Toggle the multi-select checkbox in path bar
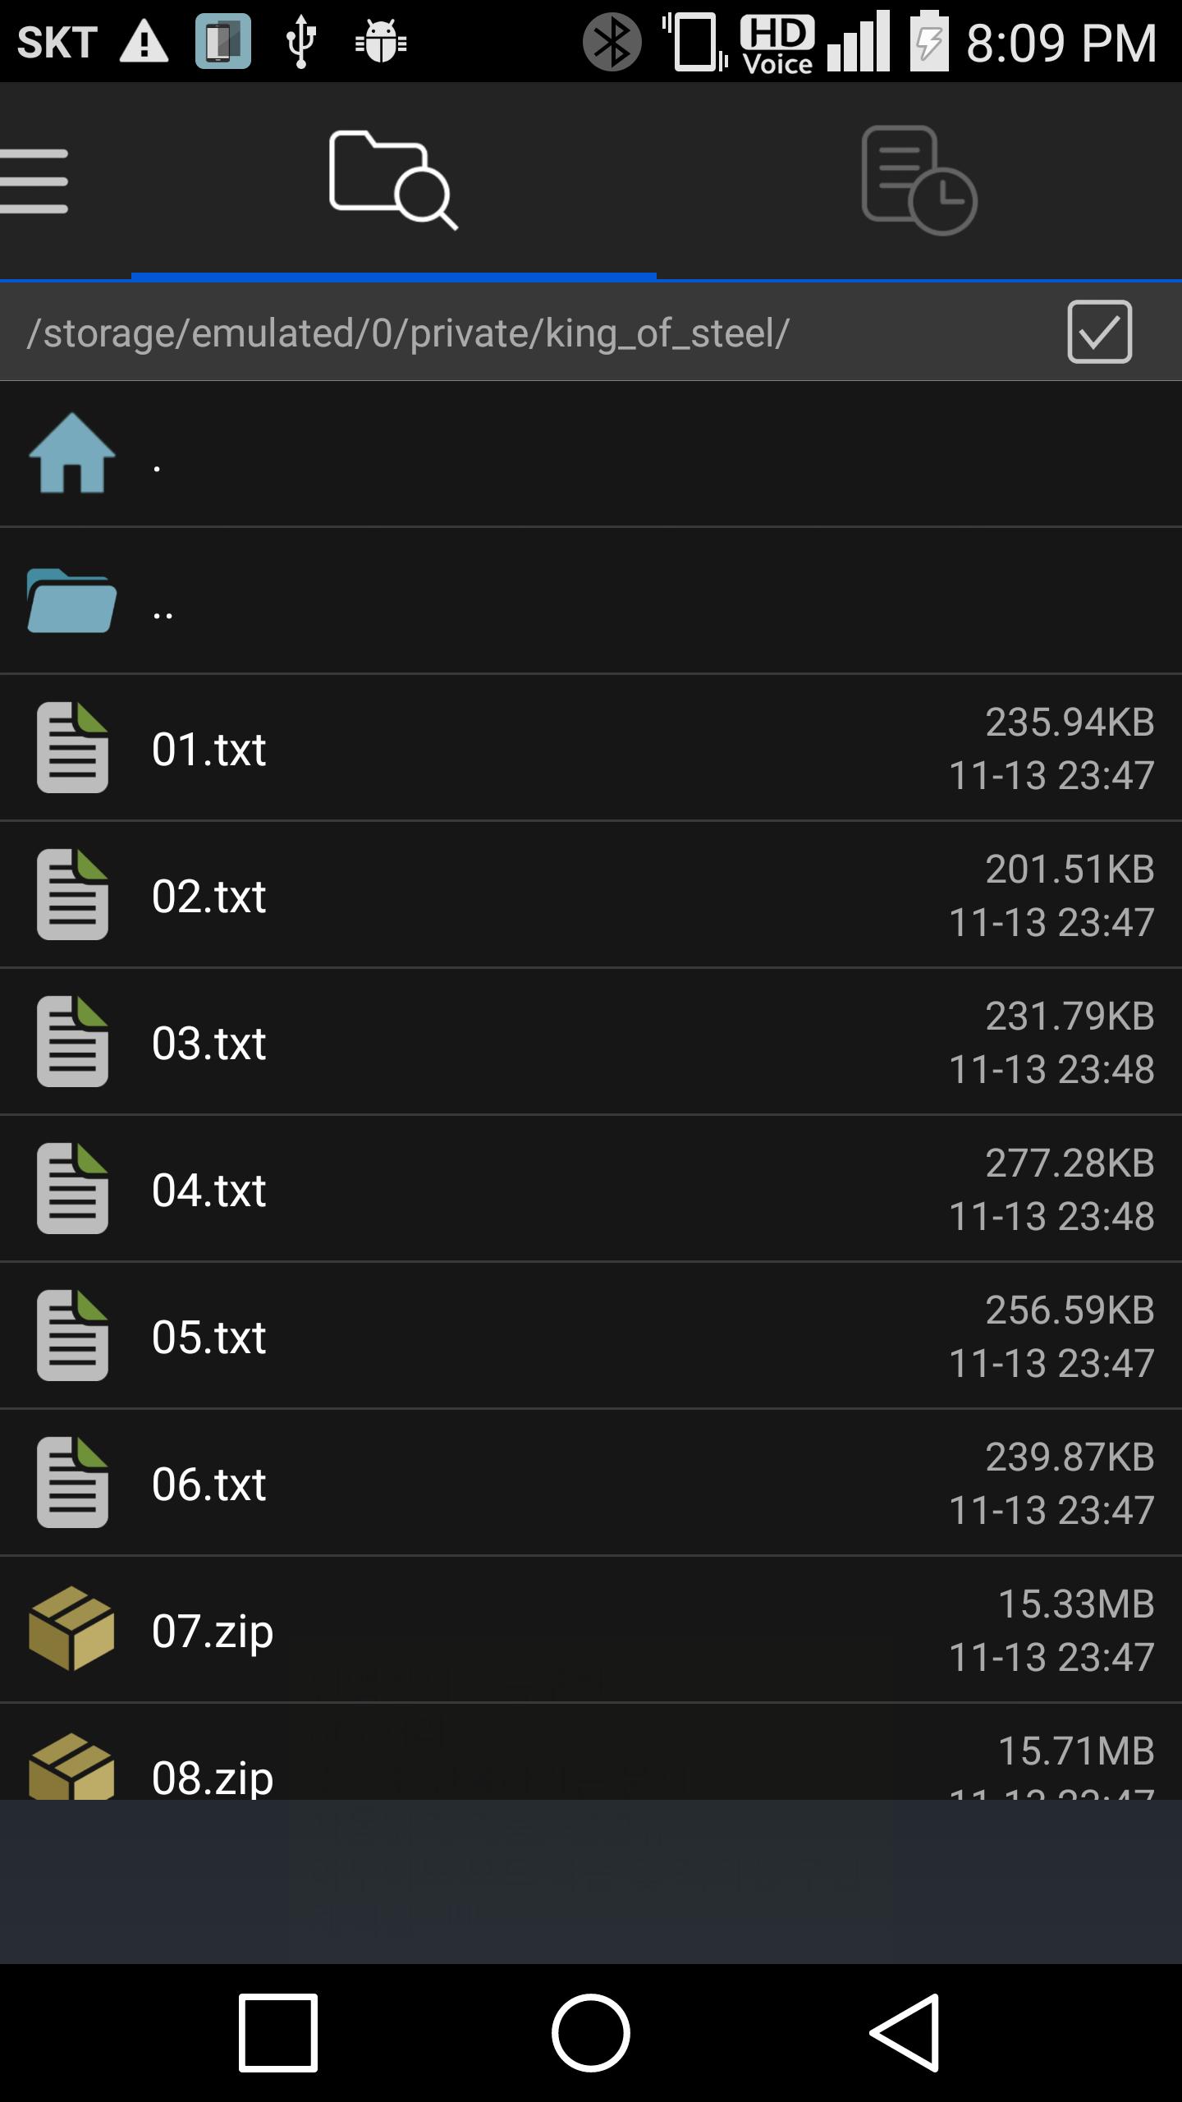Image resolution: width=1182 pixels, height=2102 pixels. [x=1099, y=332]
